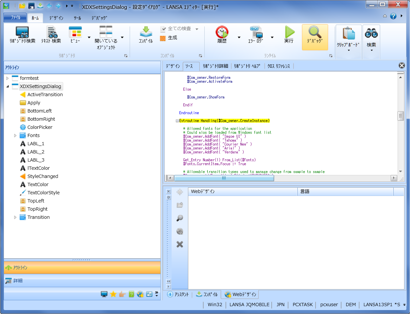Open the テキスト検索 tool

(51, 33)
